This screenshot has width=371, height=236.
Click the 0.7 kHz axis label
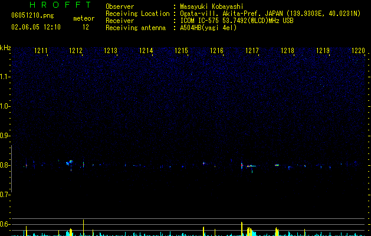5,195
